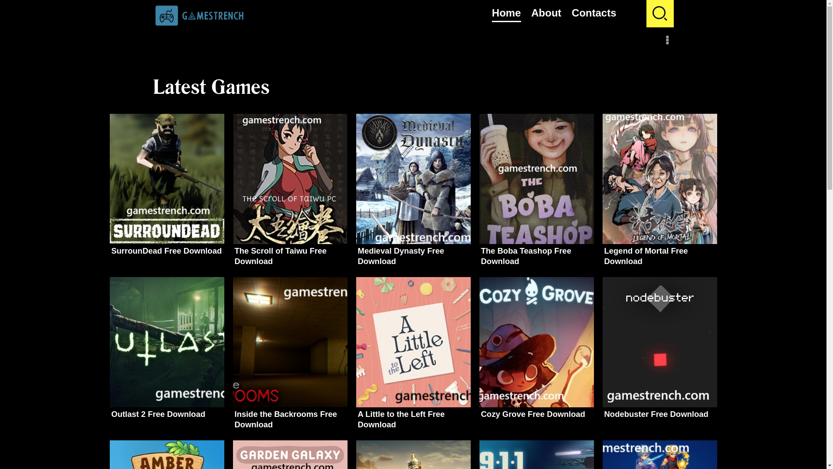Open Cozy Grove cover image

(x=537, y=342)
